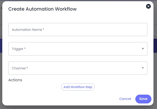Screen dimensions: 157x109
Task: Click the Trigger field label
Action: [x=19, y=49]
